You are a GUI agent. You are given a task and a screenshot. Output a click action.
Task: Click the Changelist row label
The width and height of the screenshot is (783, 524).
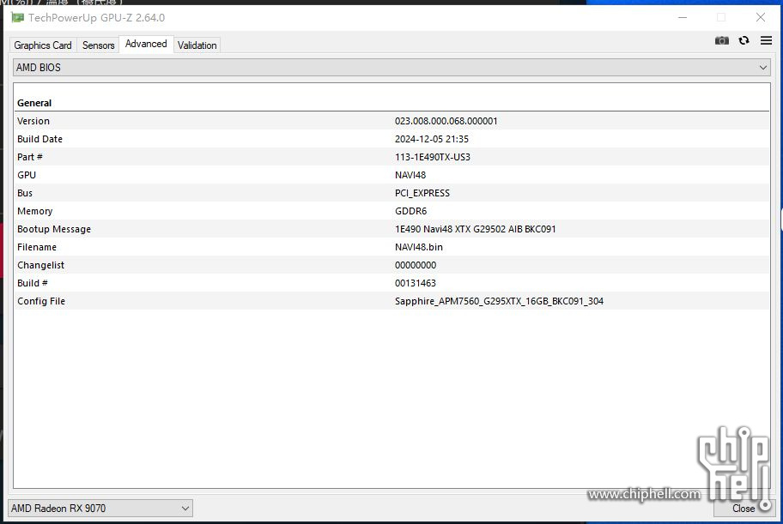tap(41, 264)
